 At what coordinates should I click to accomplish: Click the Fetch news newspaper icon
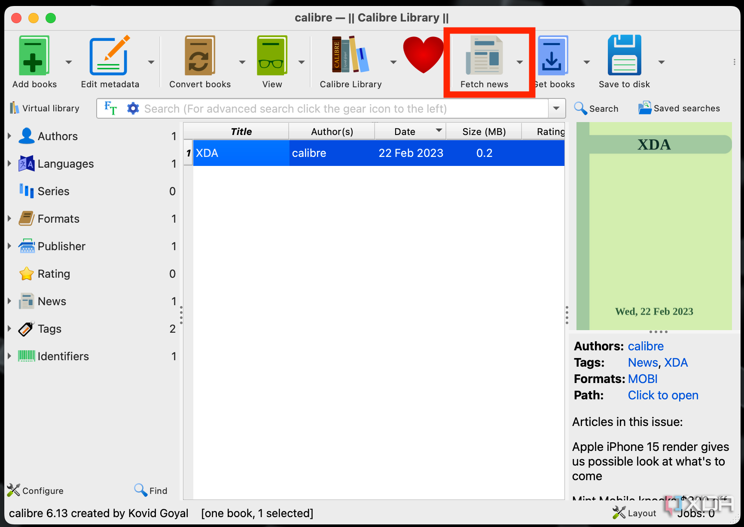tap(484, 56)
